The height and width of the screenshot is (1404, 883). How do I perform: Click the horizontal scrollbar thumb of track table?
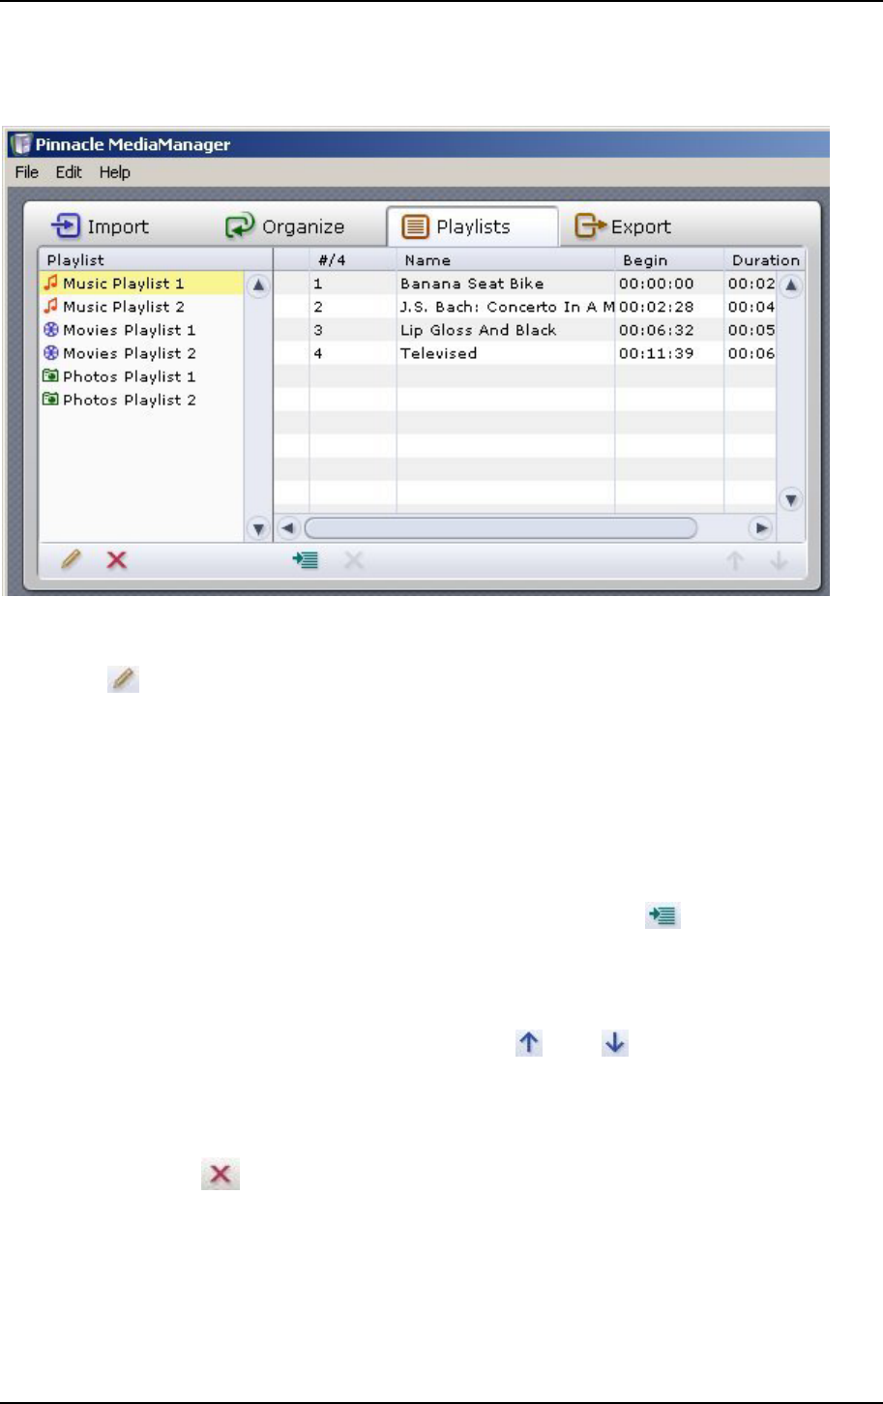501,528
